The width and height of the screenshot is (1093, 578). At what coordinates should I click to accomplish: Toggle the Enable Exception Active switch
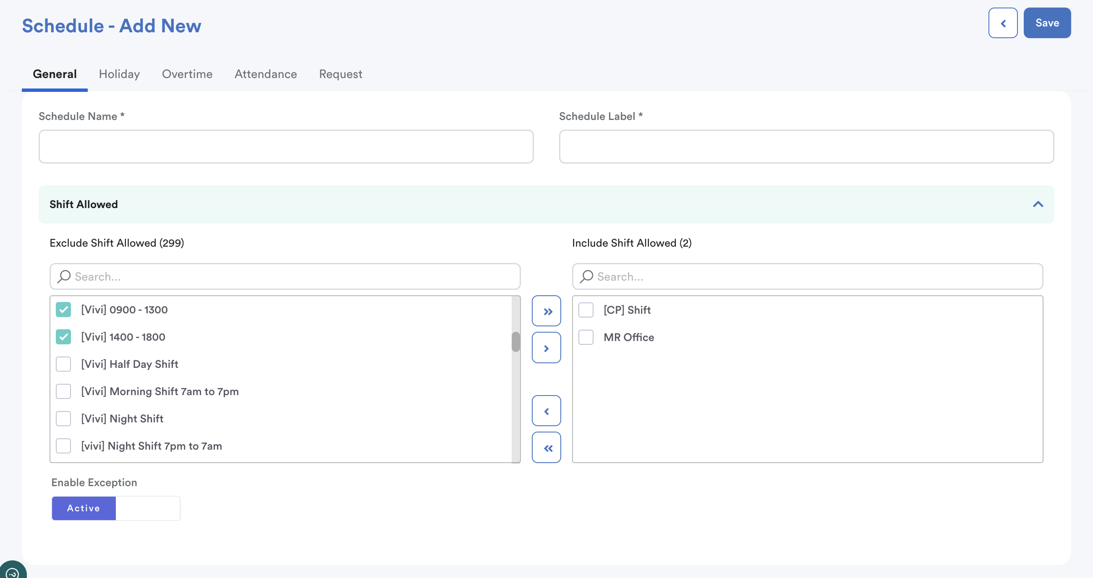116,508
